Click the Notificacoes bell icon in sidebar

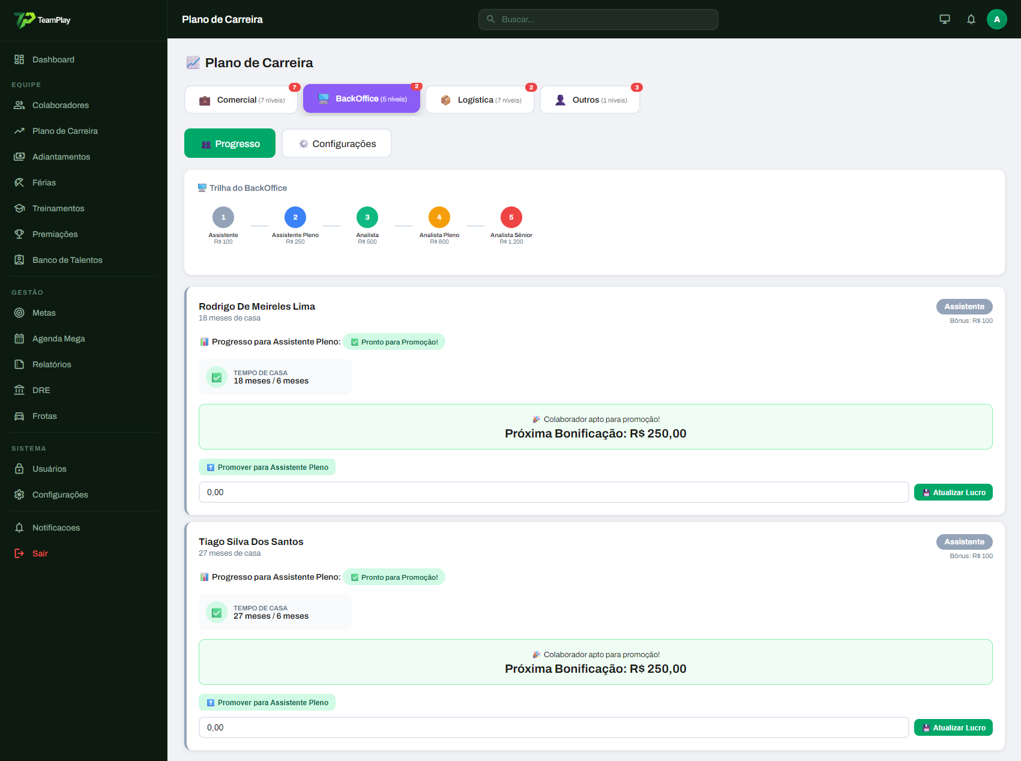tap(19, 528)
